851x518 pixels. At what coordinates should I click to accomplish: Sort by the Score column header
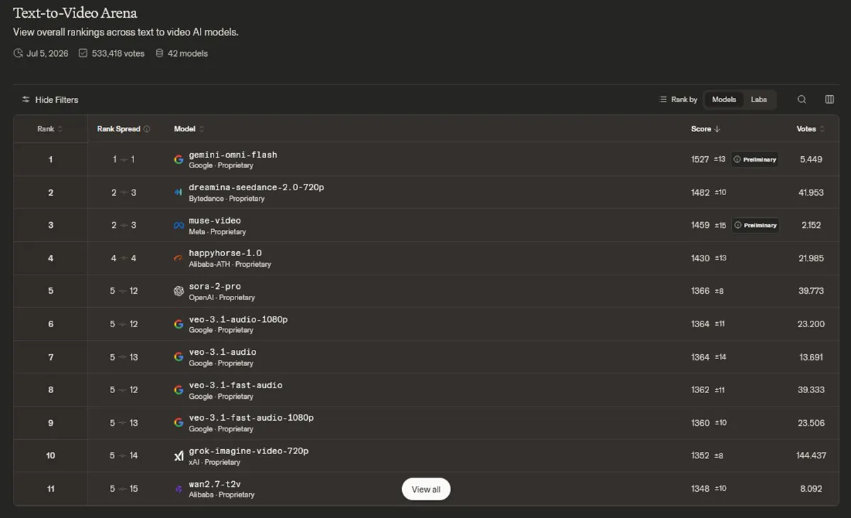(x=706, y=129)
